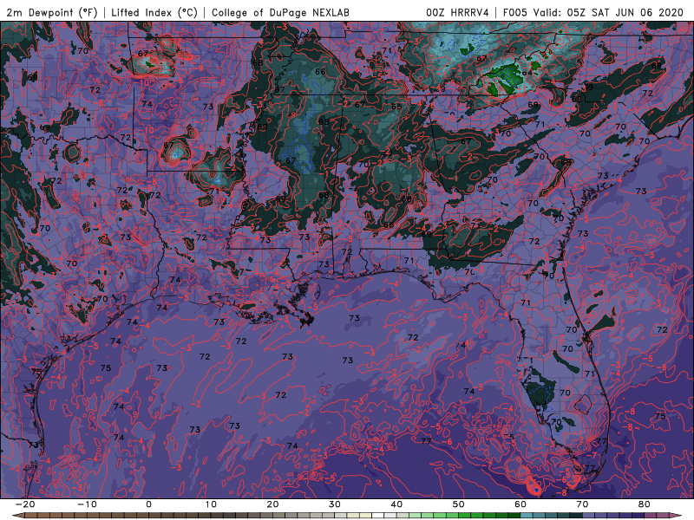Click the -10 label on the color scale
Viewport: 694px width, 520px height.
click(87, 504)
